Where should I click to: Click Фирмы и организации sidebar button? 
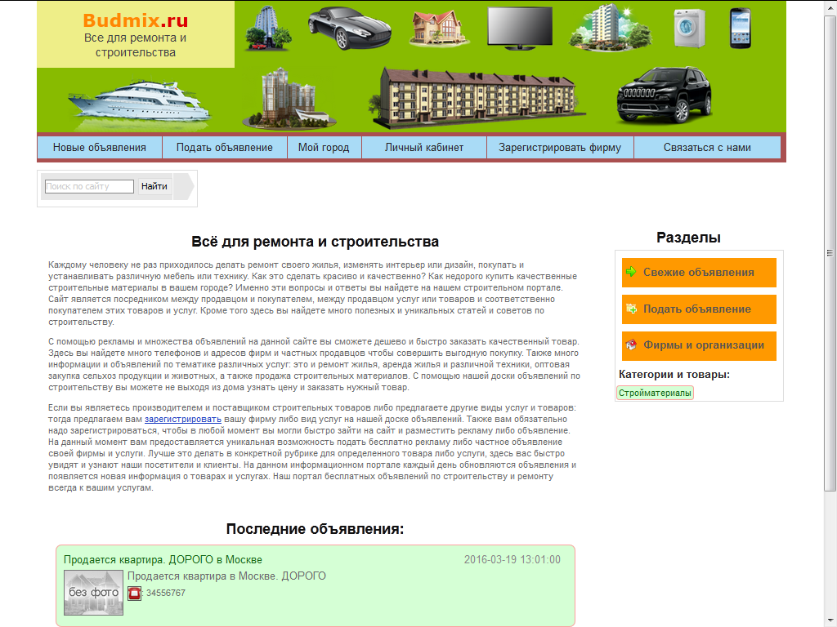click(x=699, y=345)
